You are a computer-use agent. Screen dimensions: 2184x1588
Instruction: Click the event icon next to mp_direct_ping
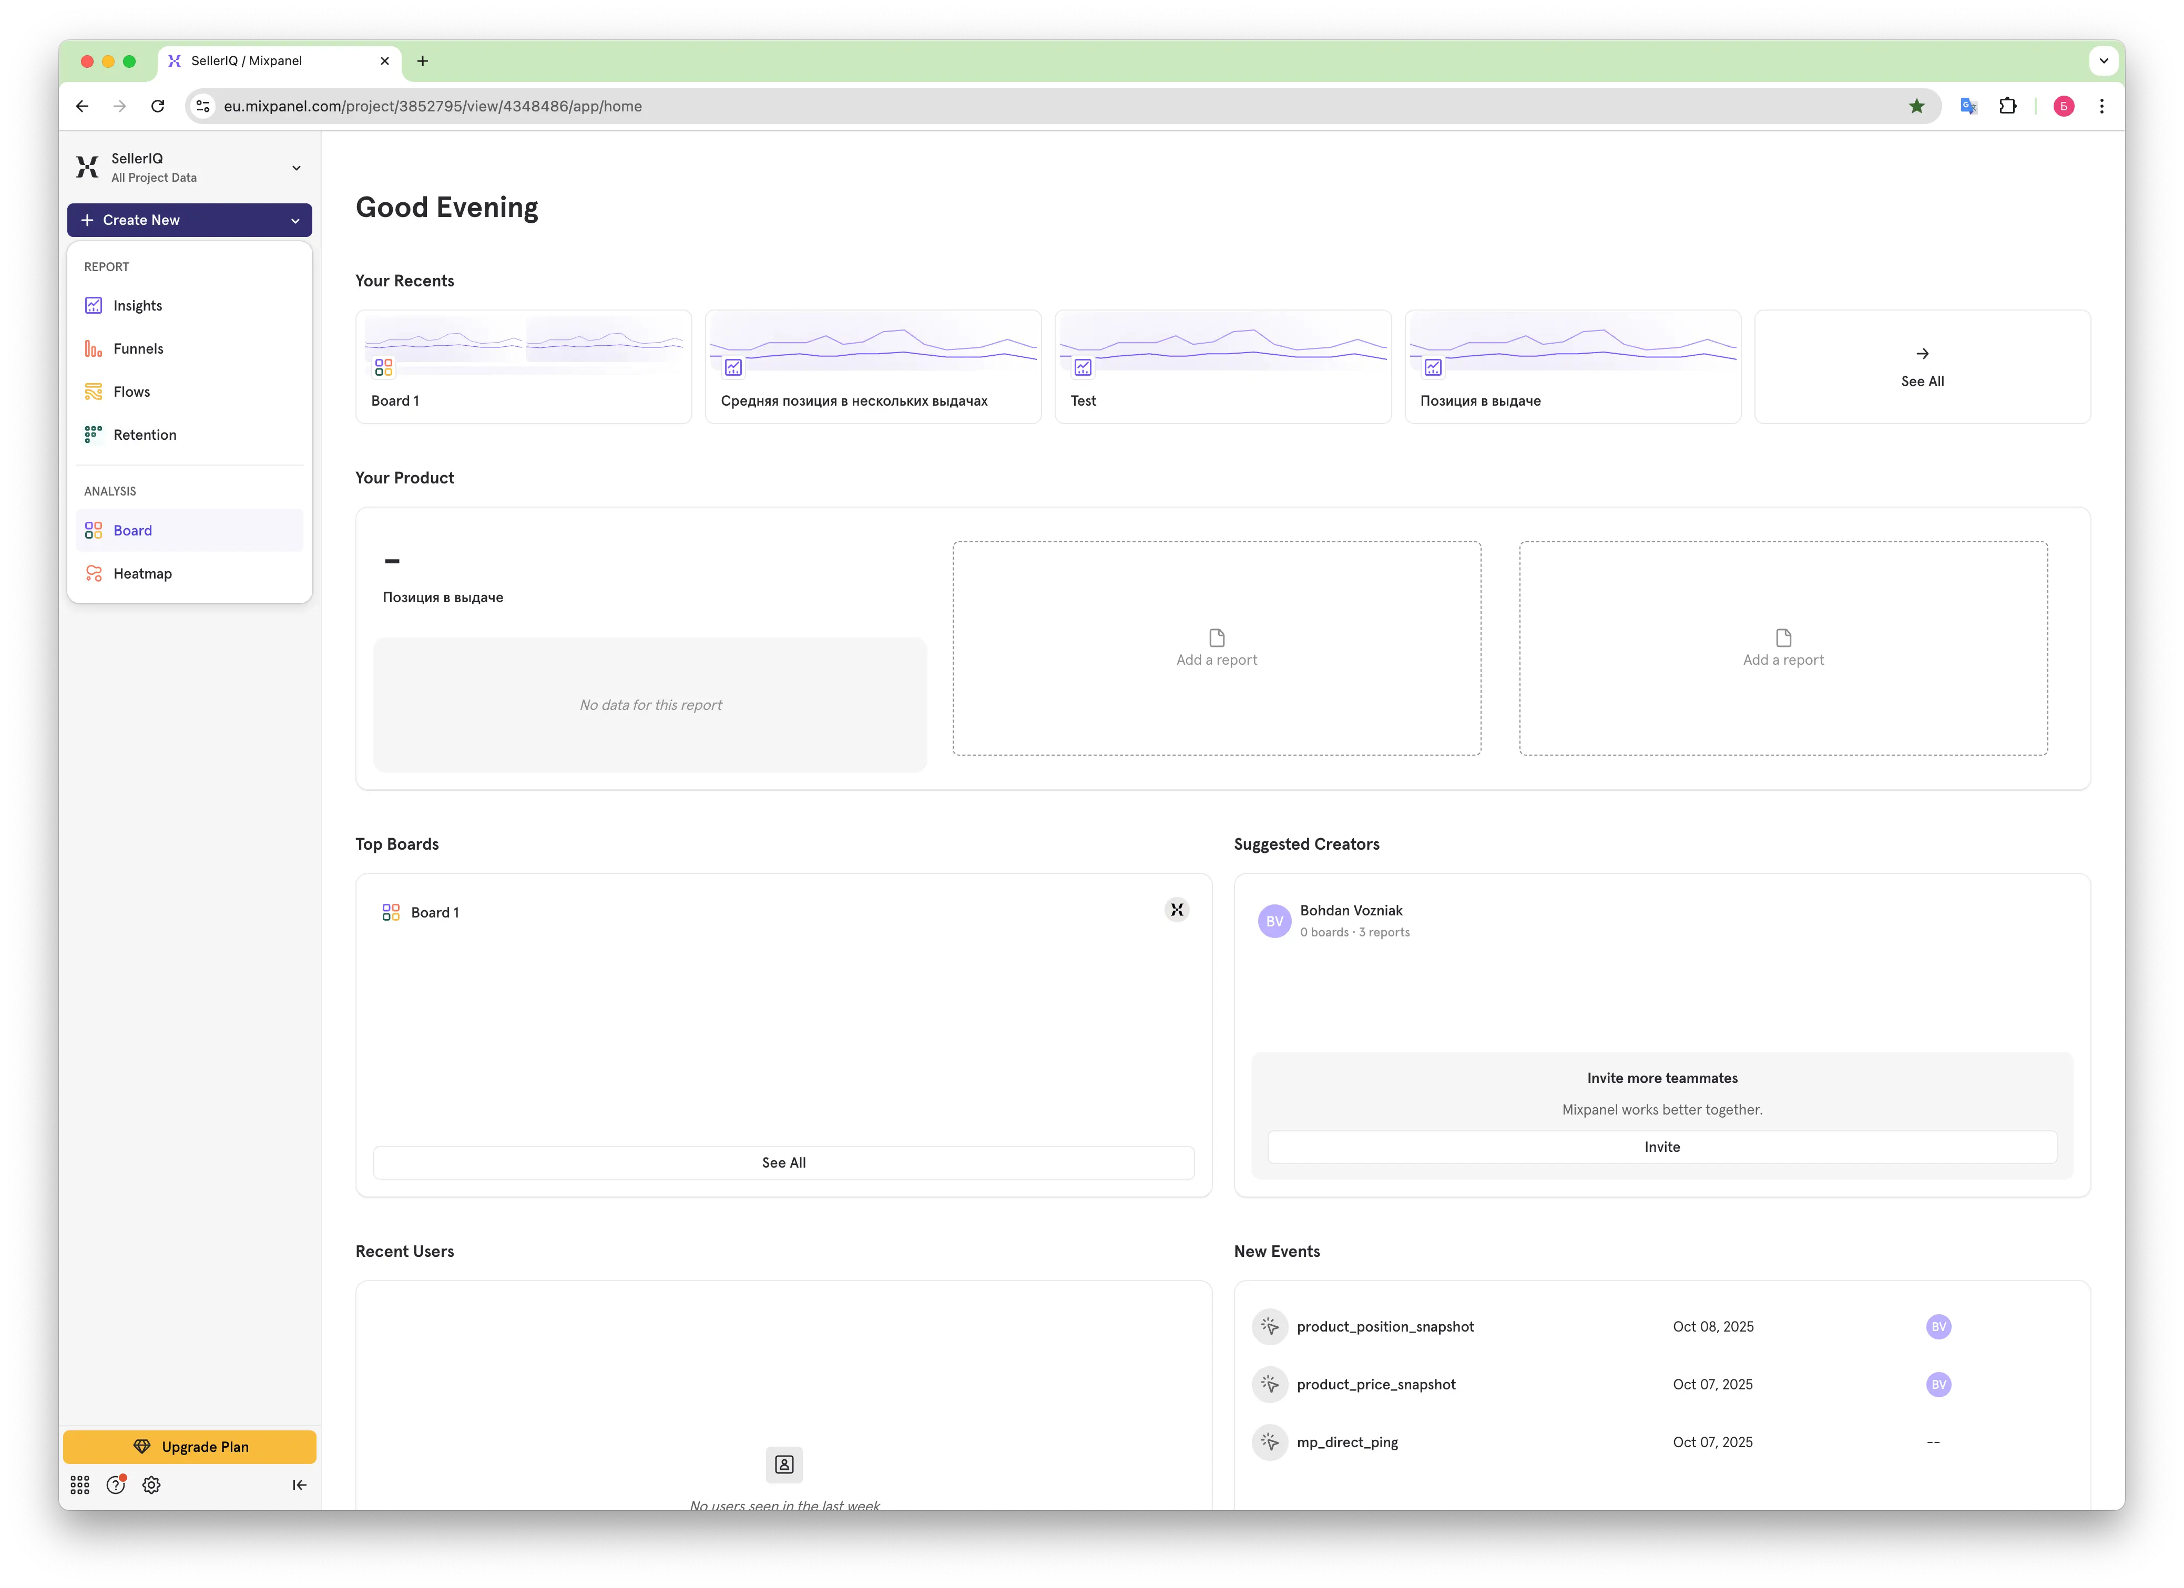(x=1270, y=1442)
